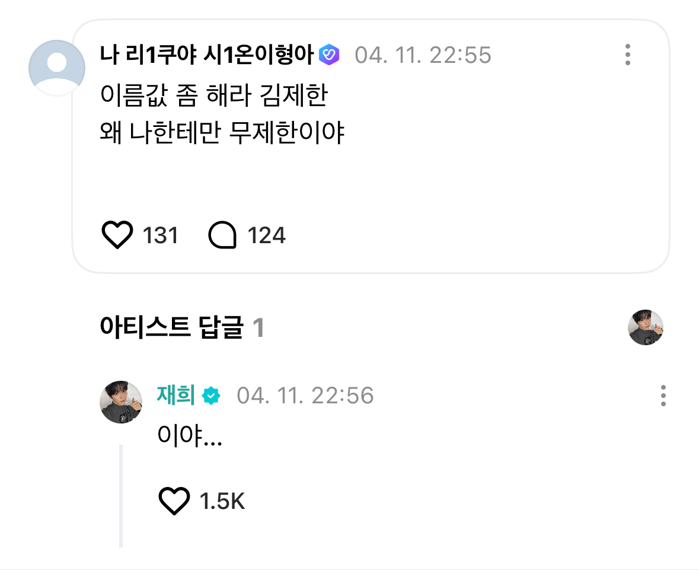Click the reply text 이야...

(x=190, y=435)
